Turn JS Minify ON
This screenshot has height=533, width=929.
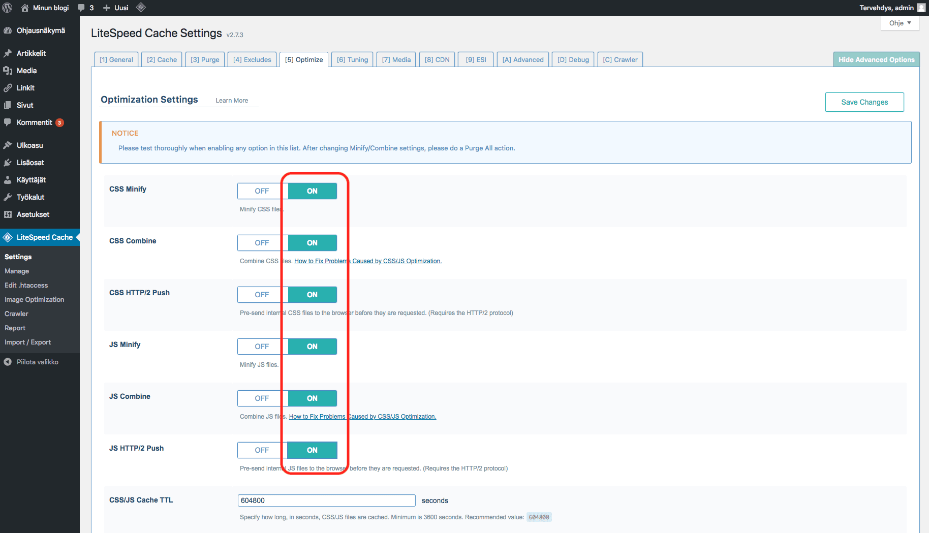312,347
